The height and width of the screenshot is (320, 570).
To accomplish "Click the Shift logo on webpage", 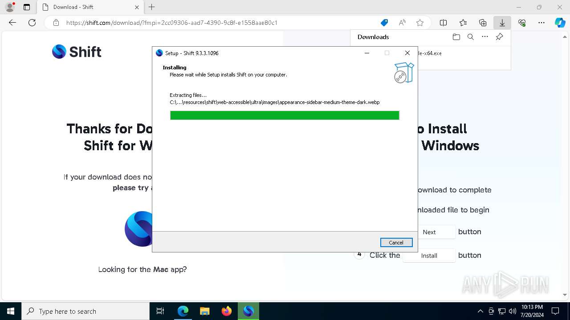I will tap(77, 52).
